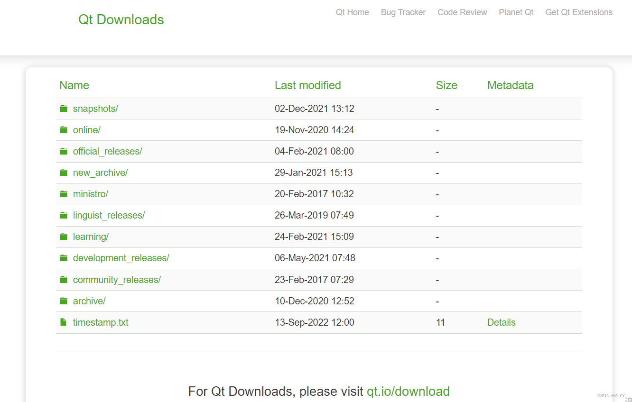
Task: Click the folder icon beside linguist_releases/
Action: [x=64, y=215]
